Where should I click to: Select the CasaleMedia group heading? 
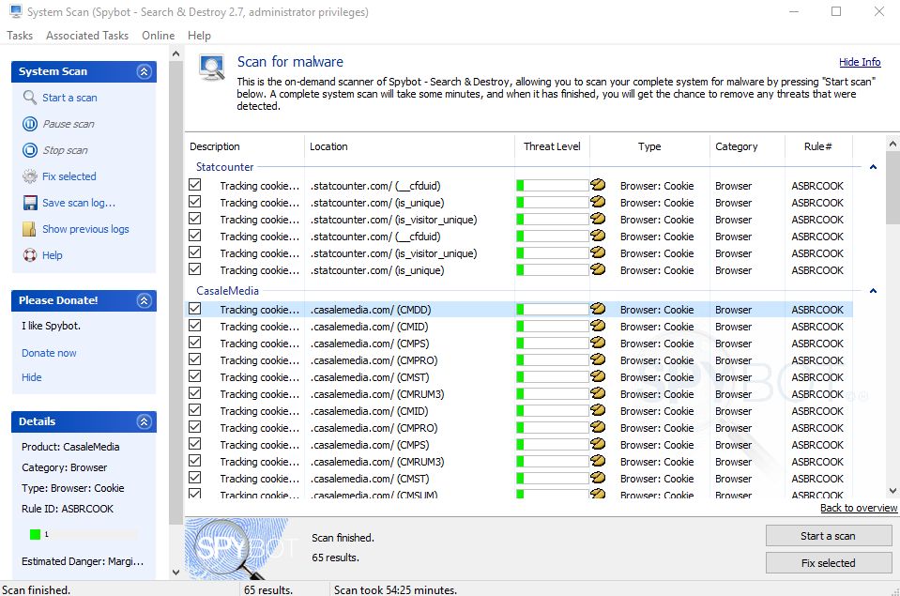[x=228, y=291]
